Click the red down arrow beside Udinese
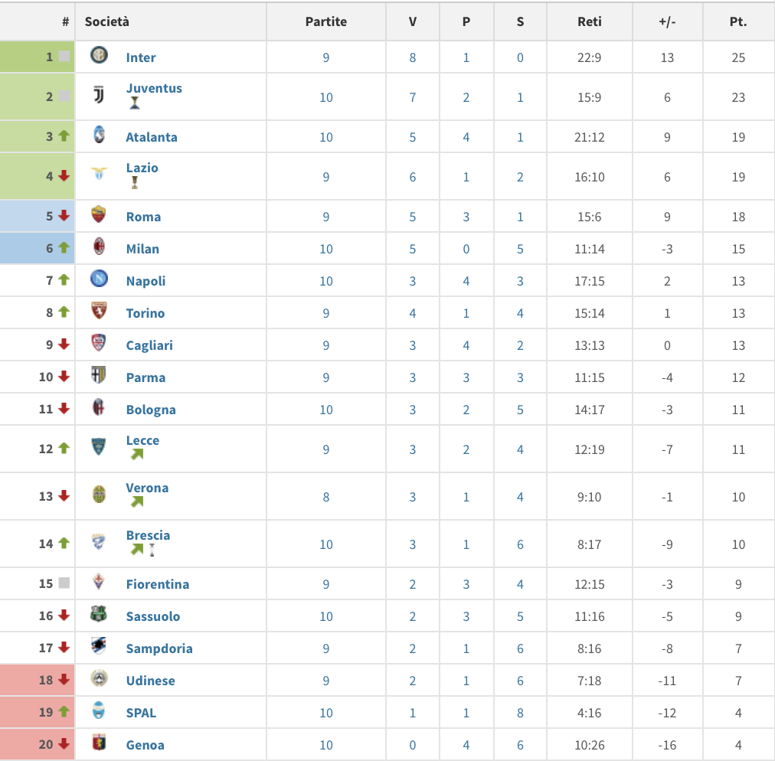This screenshot has width=775, height=761. pos(64,680)
